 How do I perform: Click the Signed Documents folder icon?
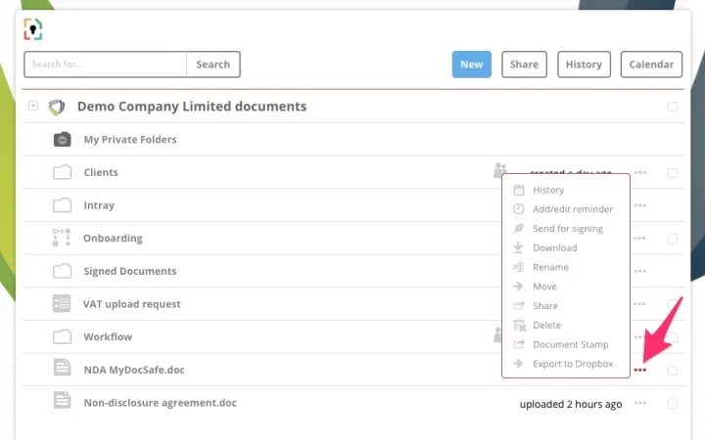[x=62, y=271]
